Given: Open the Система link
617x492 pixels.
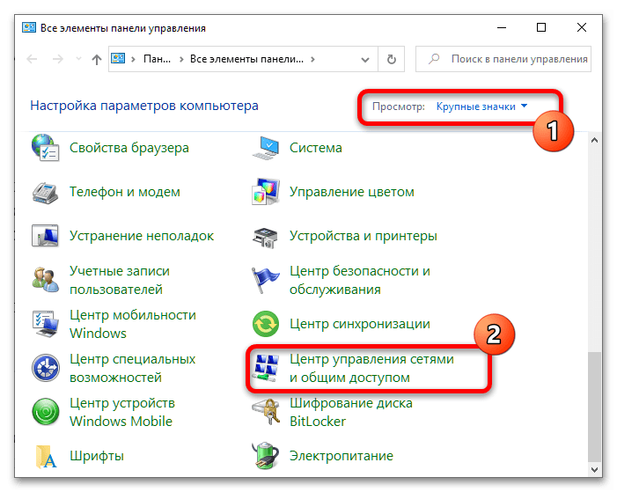Looking at the screenshot, I should (x=316, y=148).
